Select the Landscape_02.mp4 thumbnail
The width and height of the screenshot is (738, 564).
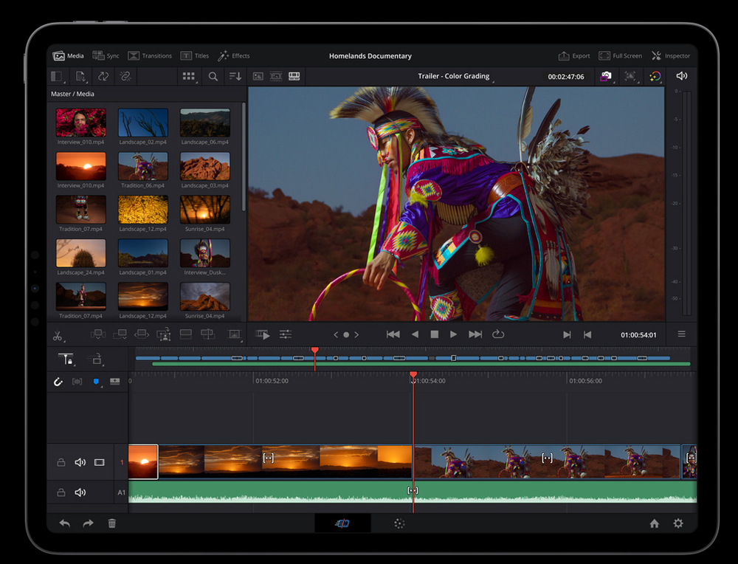click(143, 123)
